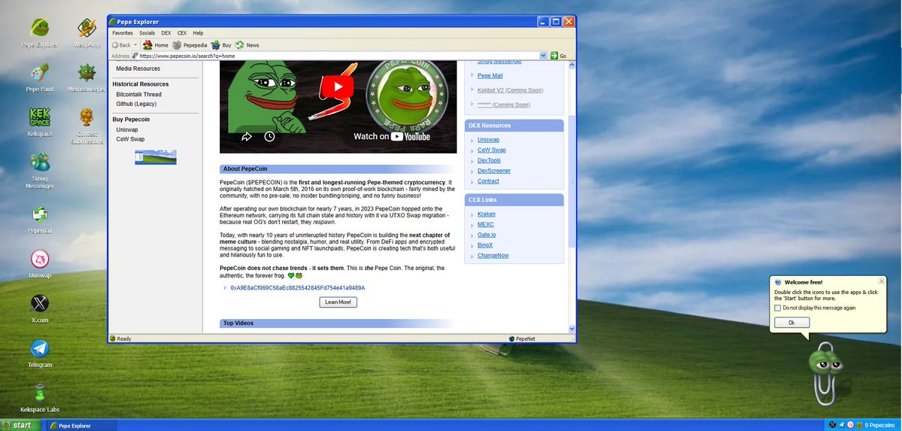This screenshot has width=902, height=431.
Task: Click the Learn More! button
Action: tap(339, 302)
